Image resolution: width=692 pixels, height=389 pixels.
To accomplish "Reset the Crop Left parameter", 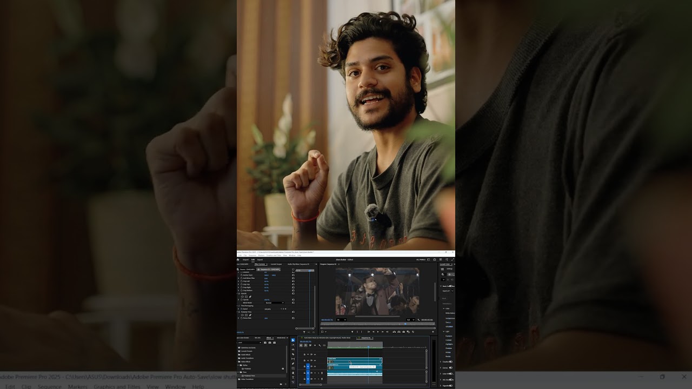I will [293, 281].
